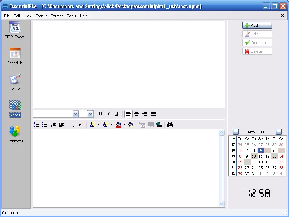Toggle underline formatting

tap(117, 114)
